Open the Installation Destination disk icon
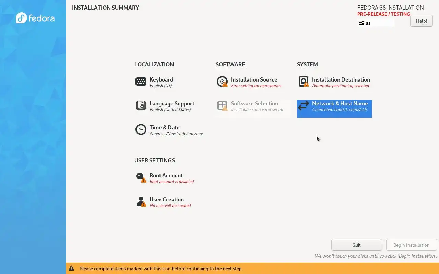Image resolution: width=439 pixels, height=274 pixels. (304, 82)
